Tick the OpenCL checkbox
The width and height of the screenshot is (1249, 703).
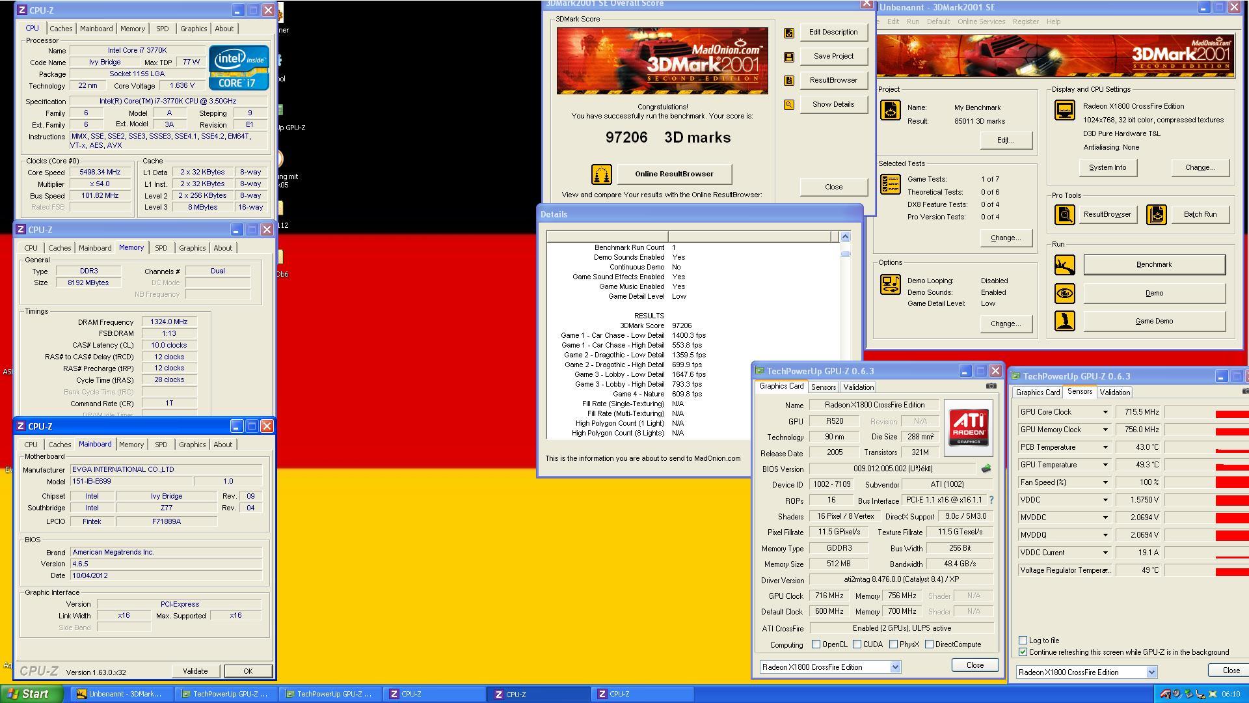click(x=816, y=644)
